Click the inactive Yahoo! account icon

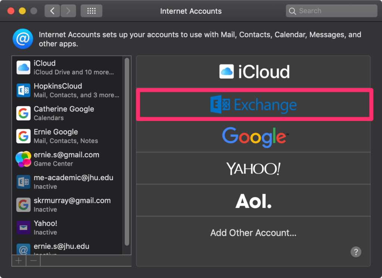pos(23,228)
